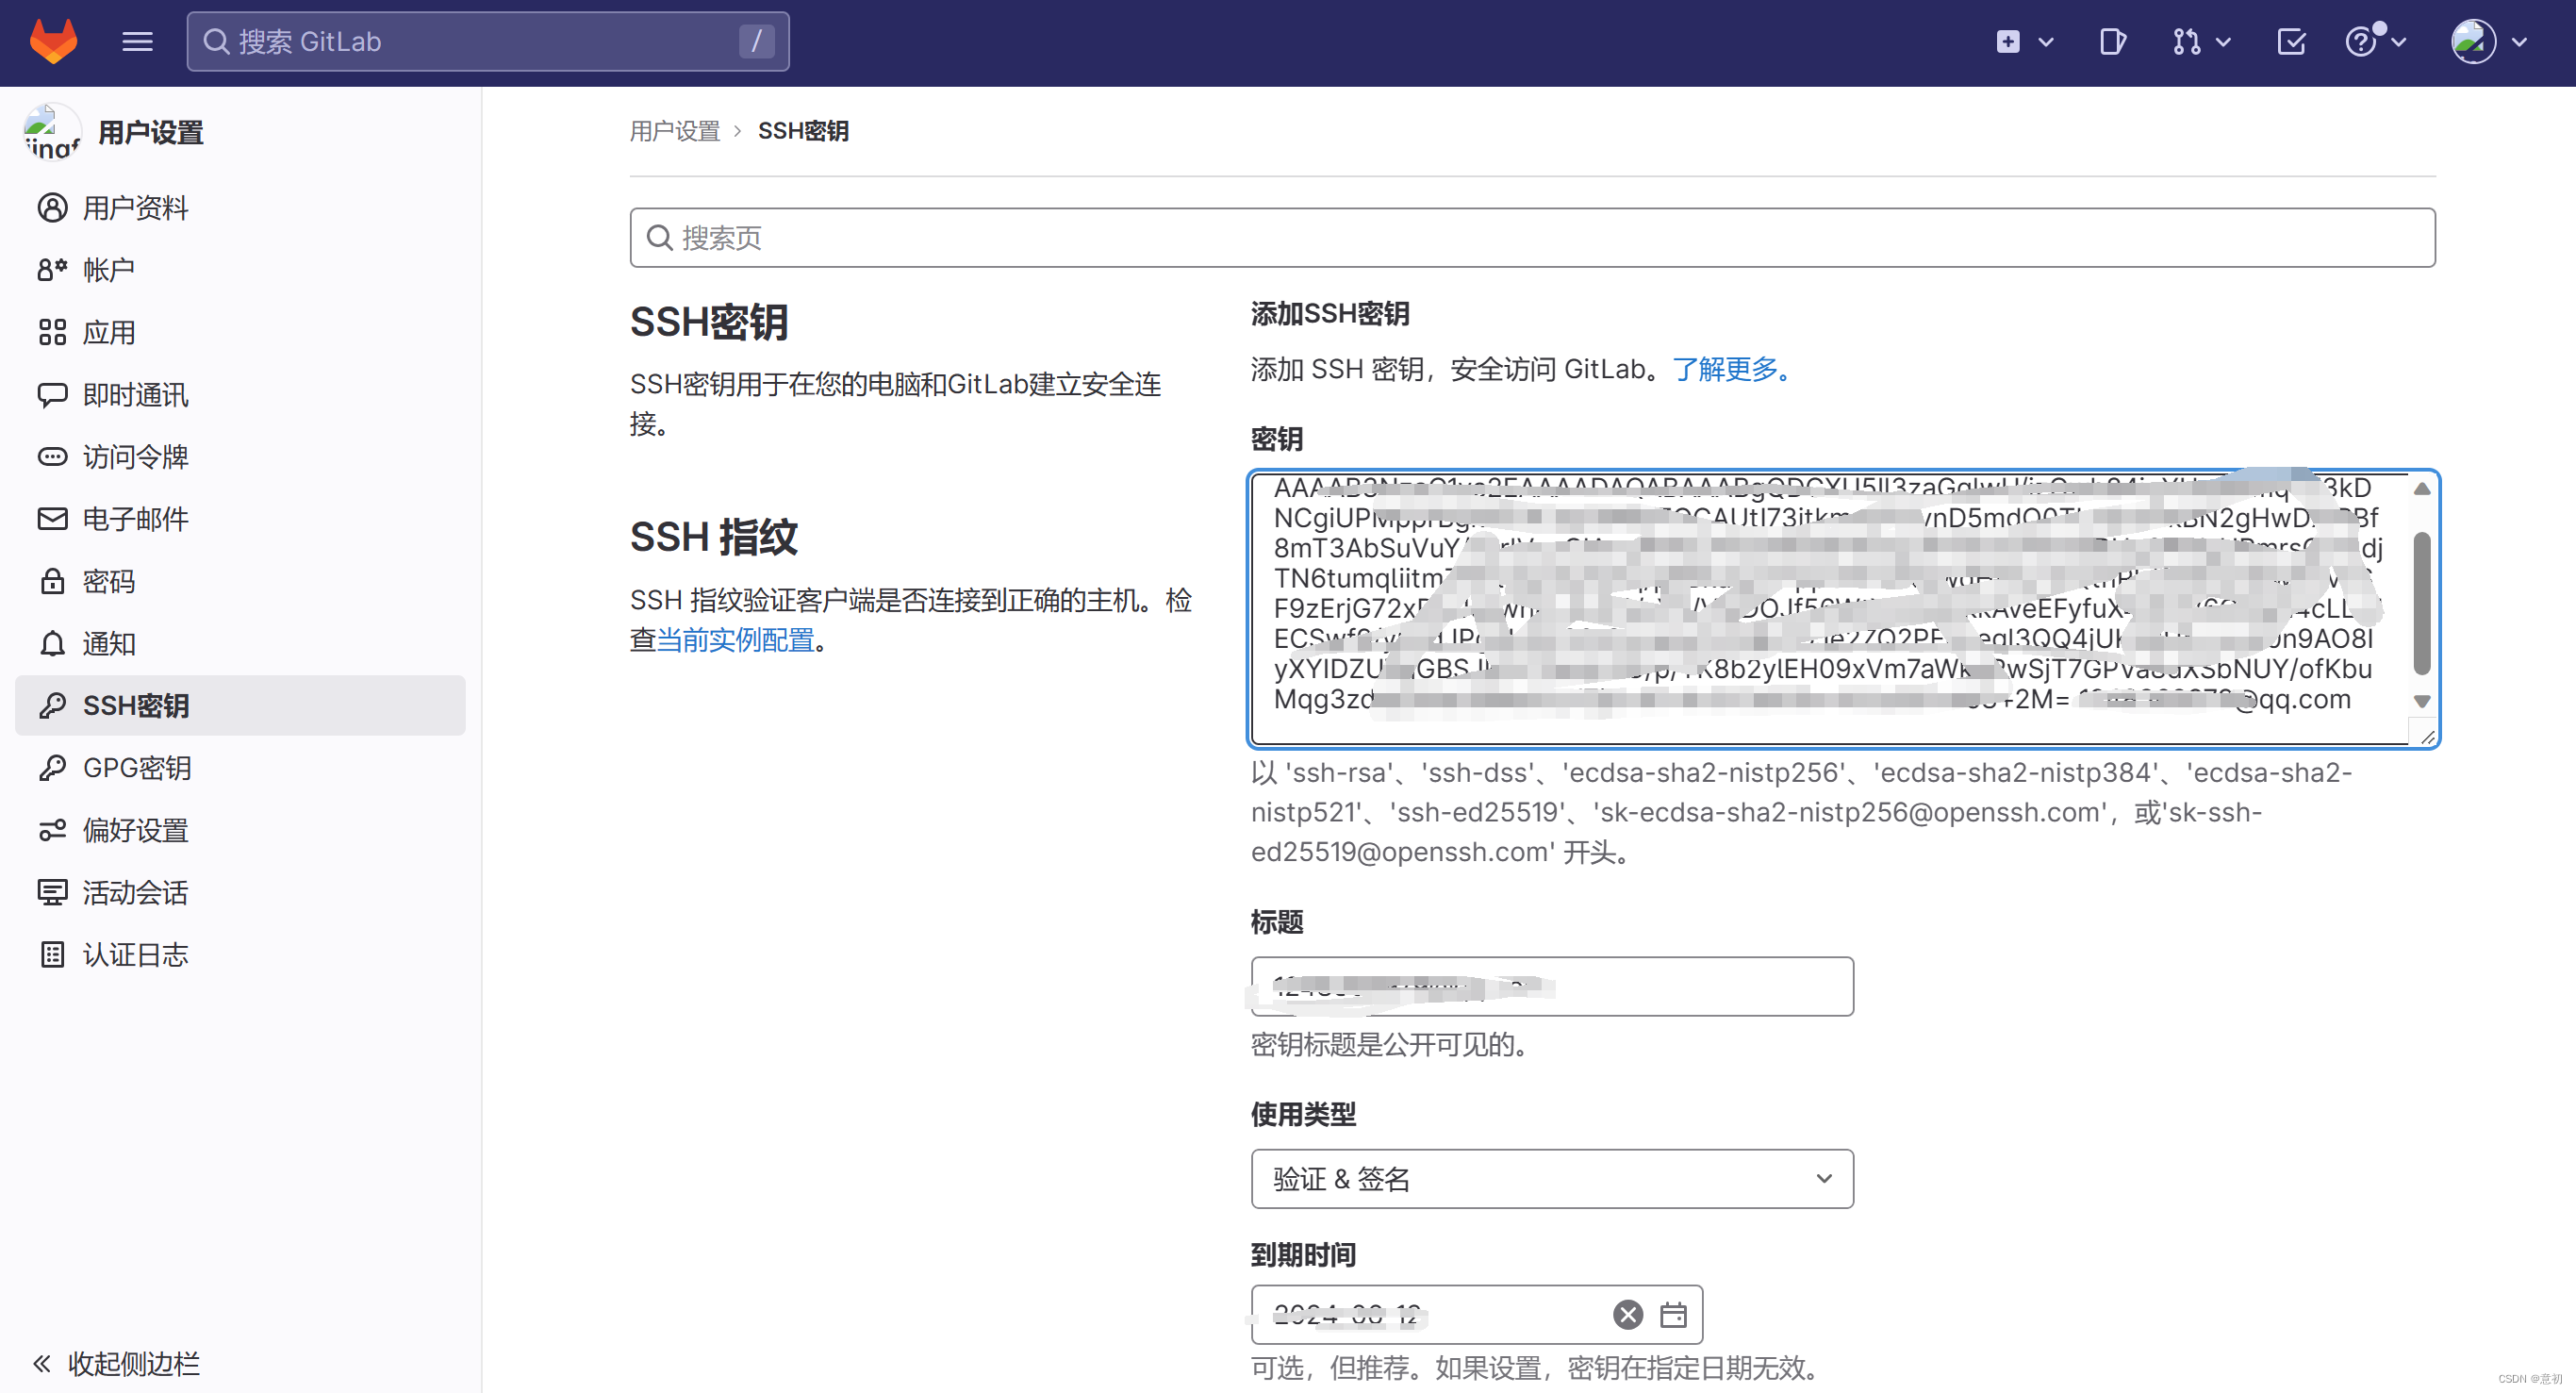Click the search magnifier icon in GitLab search
2576x1393 pixels.
tap(216, 42)
